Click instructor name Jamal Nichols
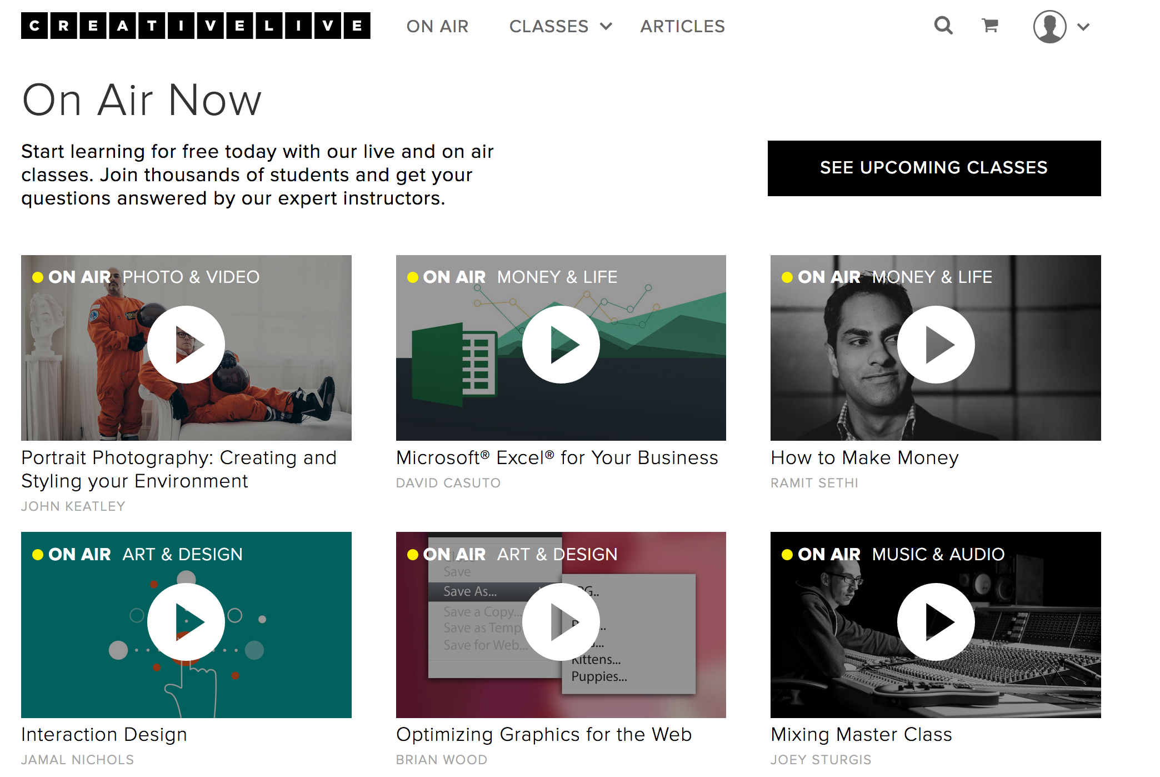This screenshot has height=777, width=1160. click(77, 760)
